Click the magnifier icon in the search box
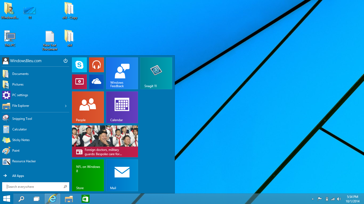 pos(65,187)
